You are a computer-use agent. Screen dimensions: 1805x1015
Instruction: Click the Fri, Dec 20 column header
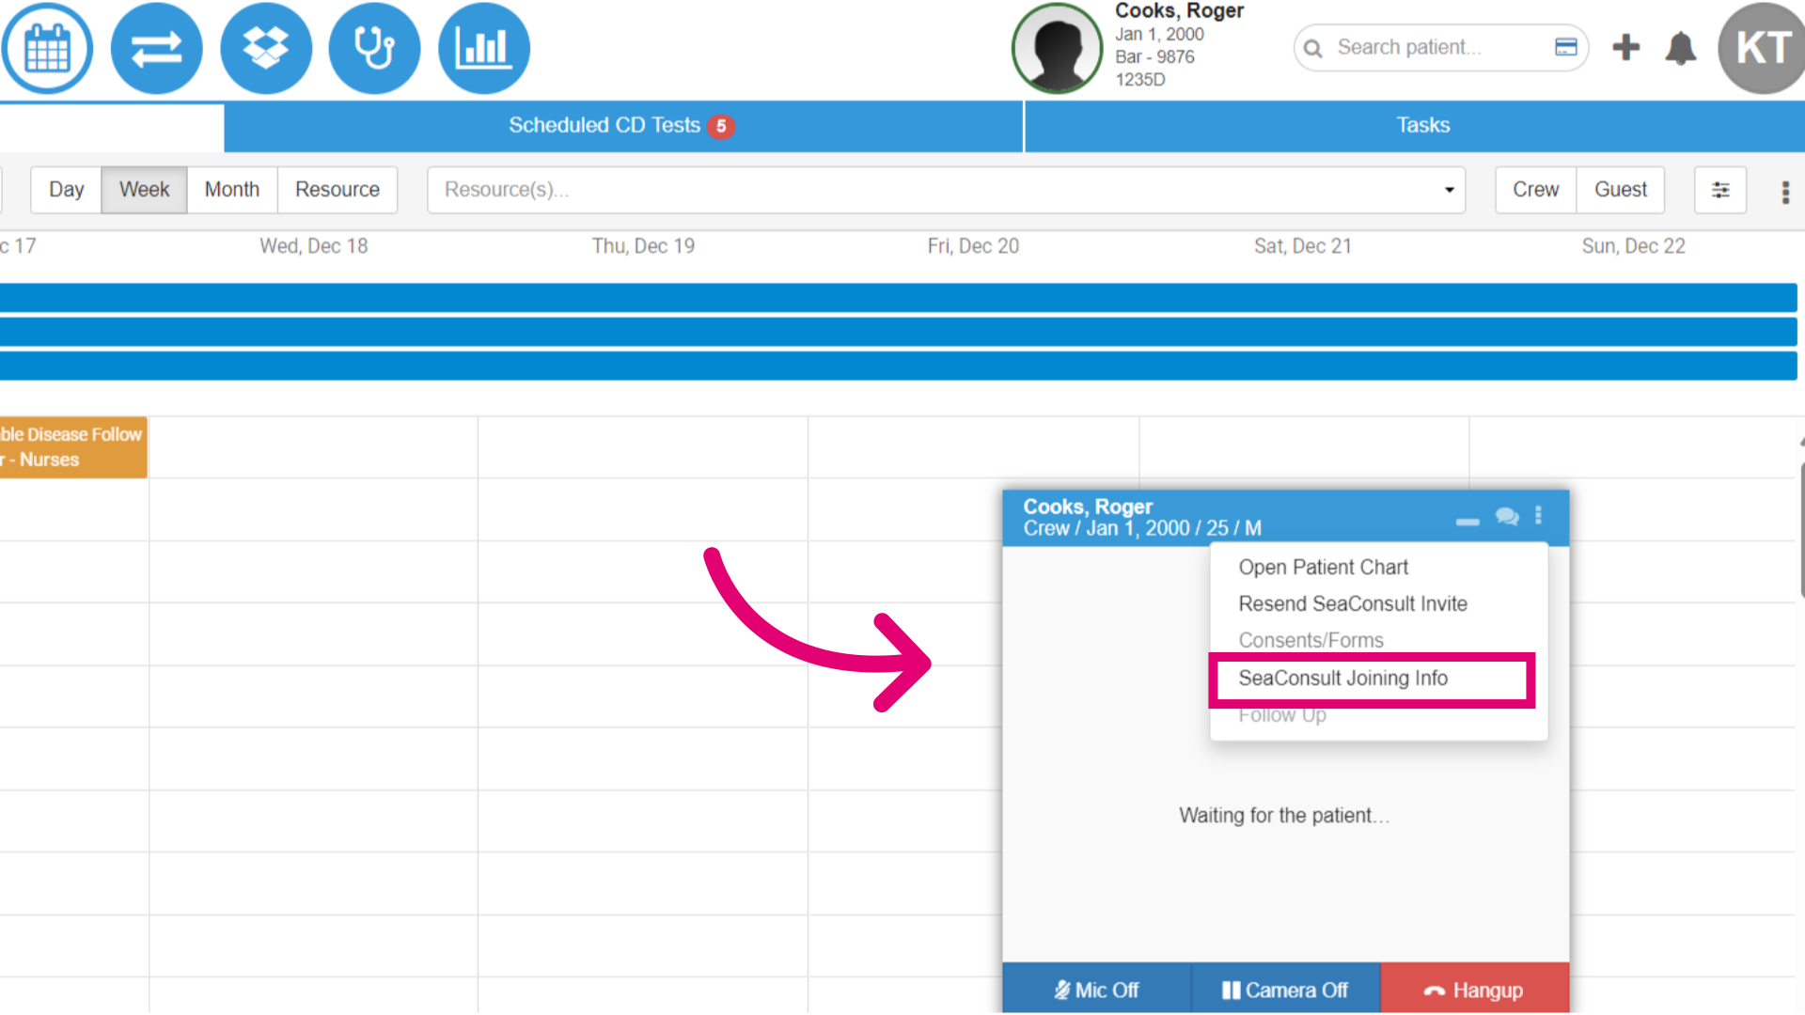pos(973,246)
